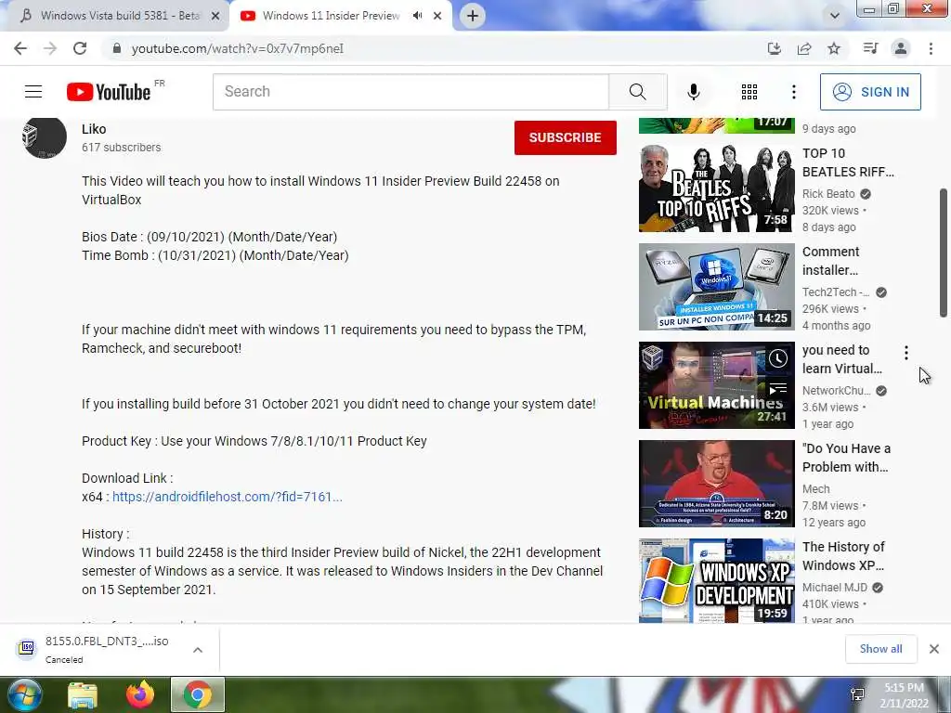Image resolution: width=951 pixels, height=713 pixels.
Task: Open Chrome's three-dot menu
Action: 931,48
